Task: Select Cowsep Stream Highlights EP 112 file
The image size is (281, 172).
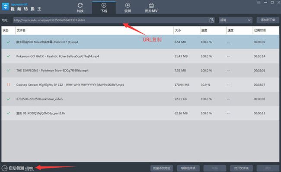Action: pos(140,84)
